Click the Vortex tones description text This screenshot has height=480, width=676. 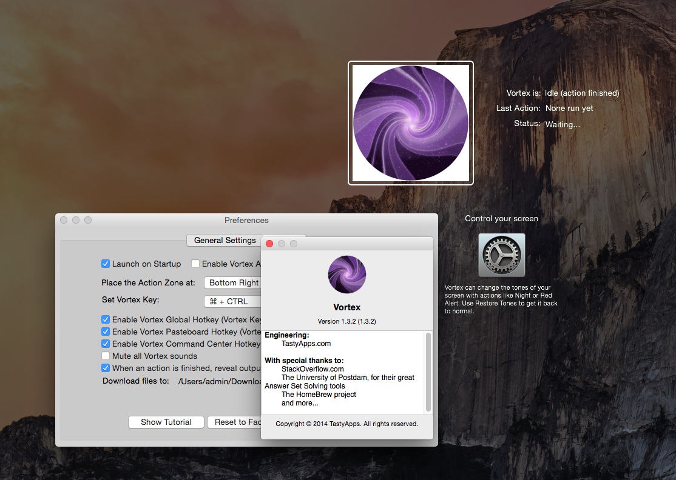(x=501, y=299)
